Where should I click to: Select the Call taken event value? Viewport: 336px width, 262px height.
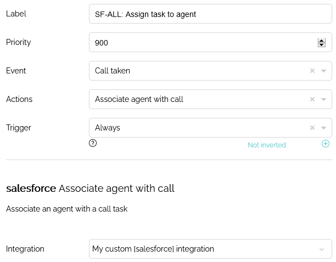coord(113,71)
